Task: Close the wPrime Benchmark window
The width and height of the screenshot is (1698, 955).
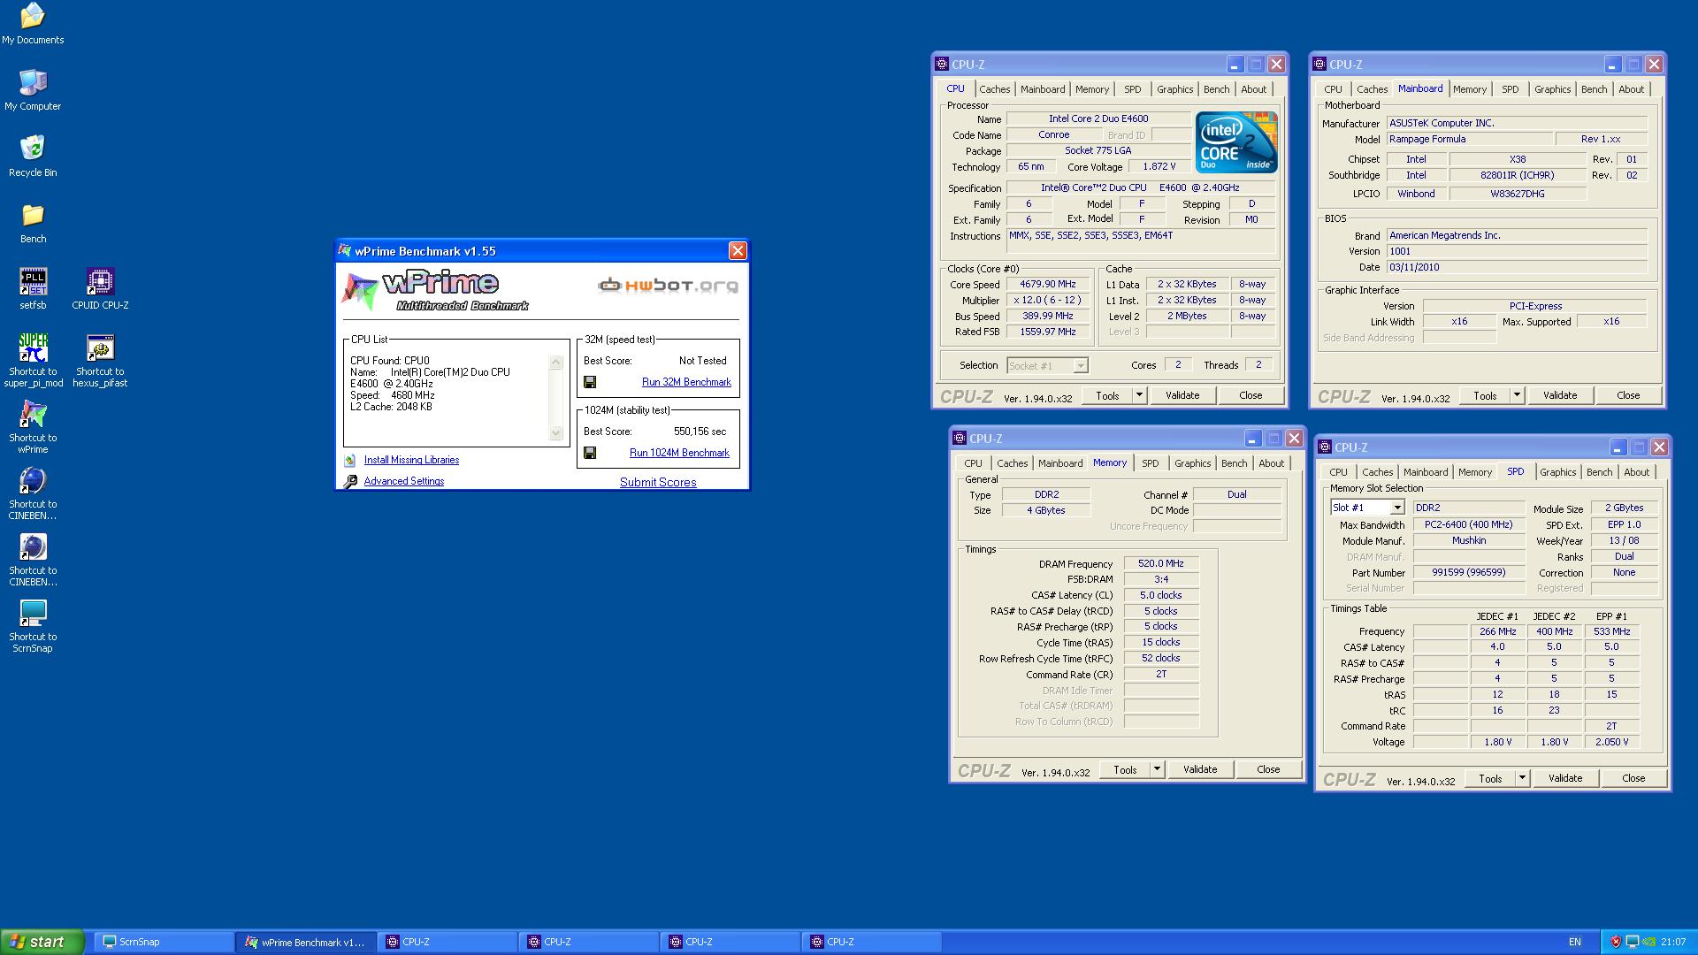Action: pos(738,251)
